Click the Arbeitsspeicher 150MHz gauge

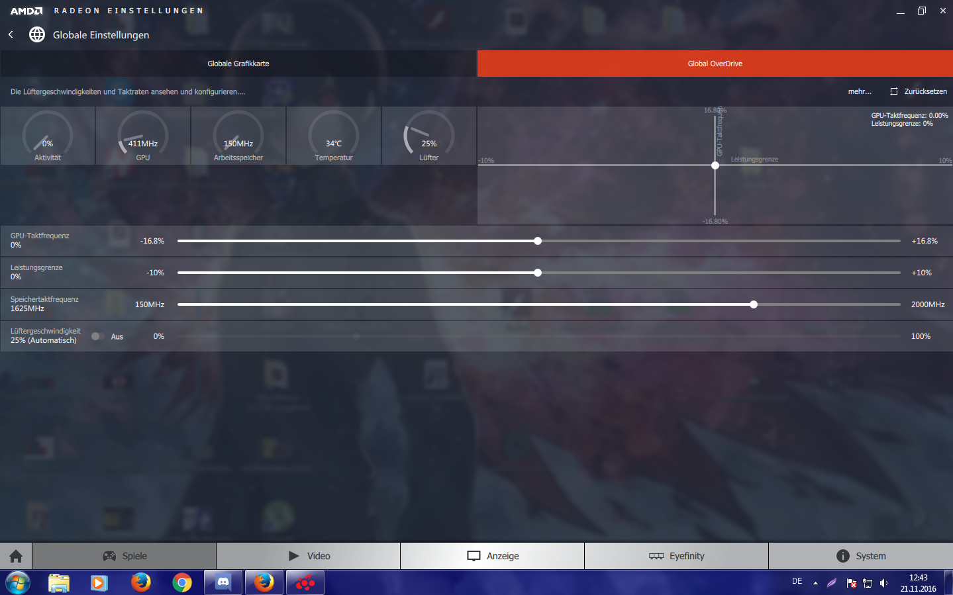coord(238,136)
